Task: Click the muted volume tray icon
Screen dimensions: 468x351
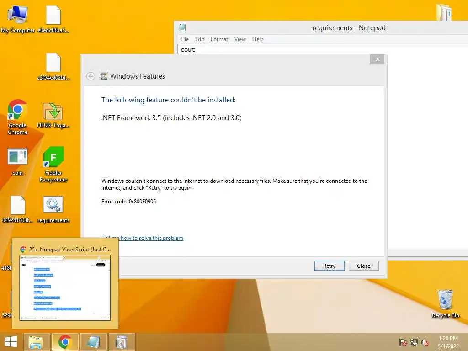Action: tap(425, 342)
